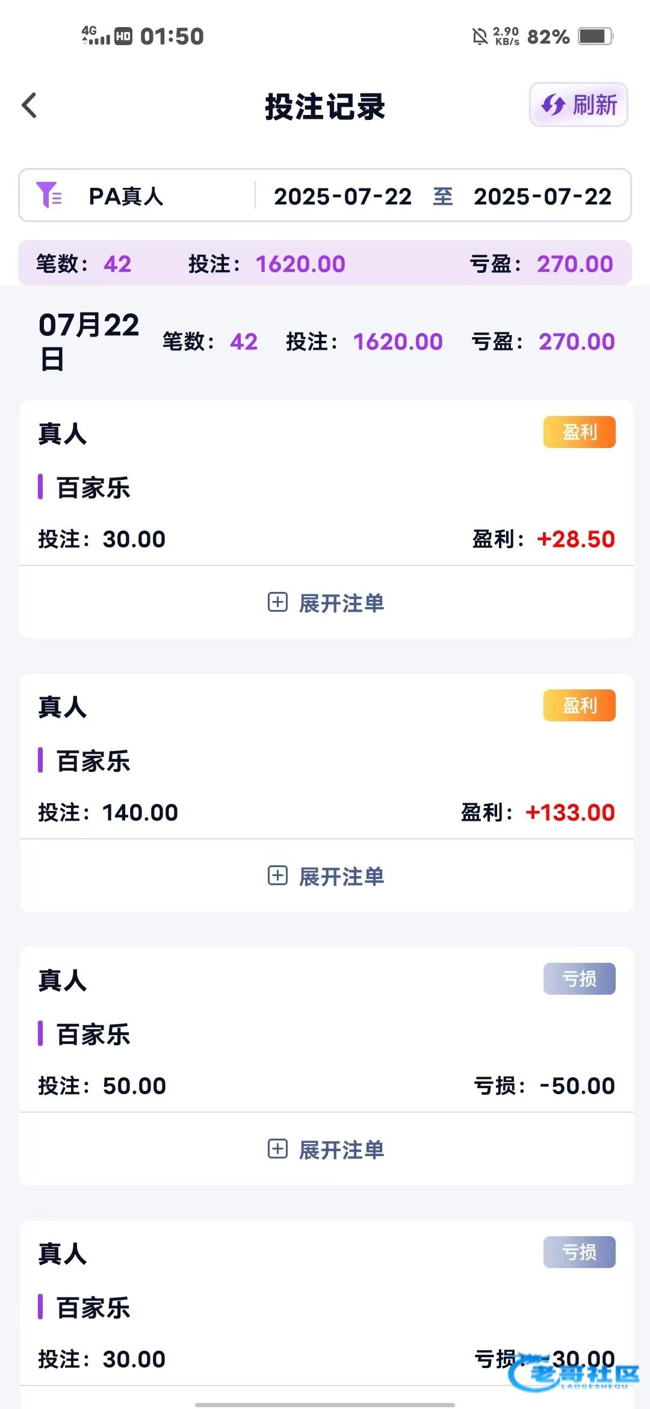Expand 展开注单 for the 50.00 losing bet

coord(341,1149)
